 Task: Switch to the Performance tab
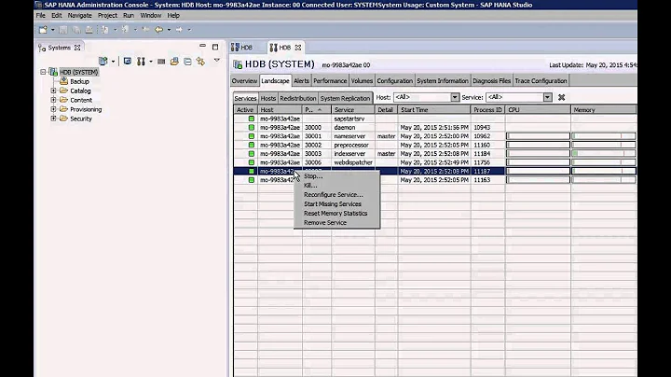pos(330,81)
